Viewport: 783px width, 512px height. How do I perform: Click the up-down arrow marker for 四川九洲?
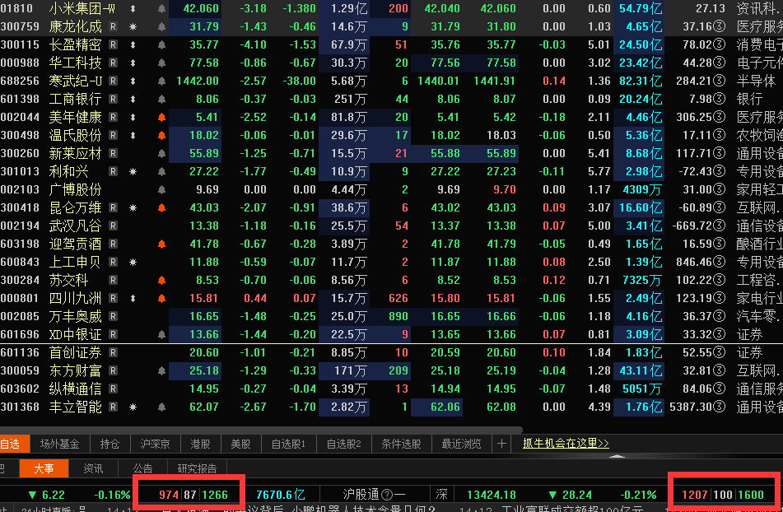click(133, 299)
